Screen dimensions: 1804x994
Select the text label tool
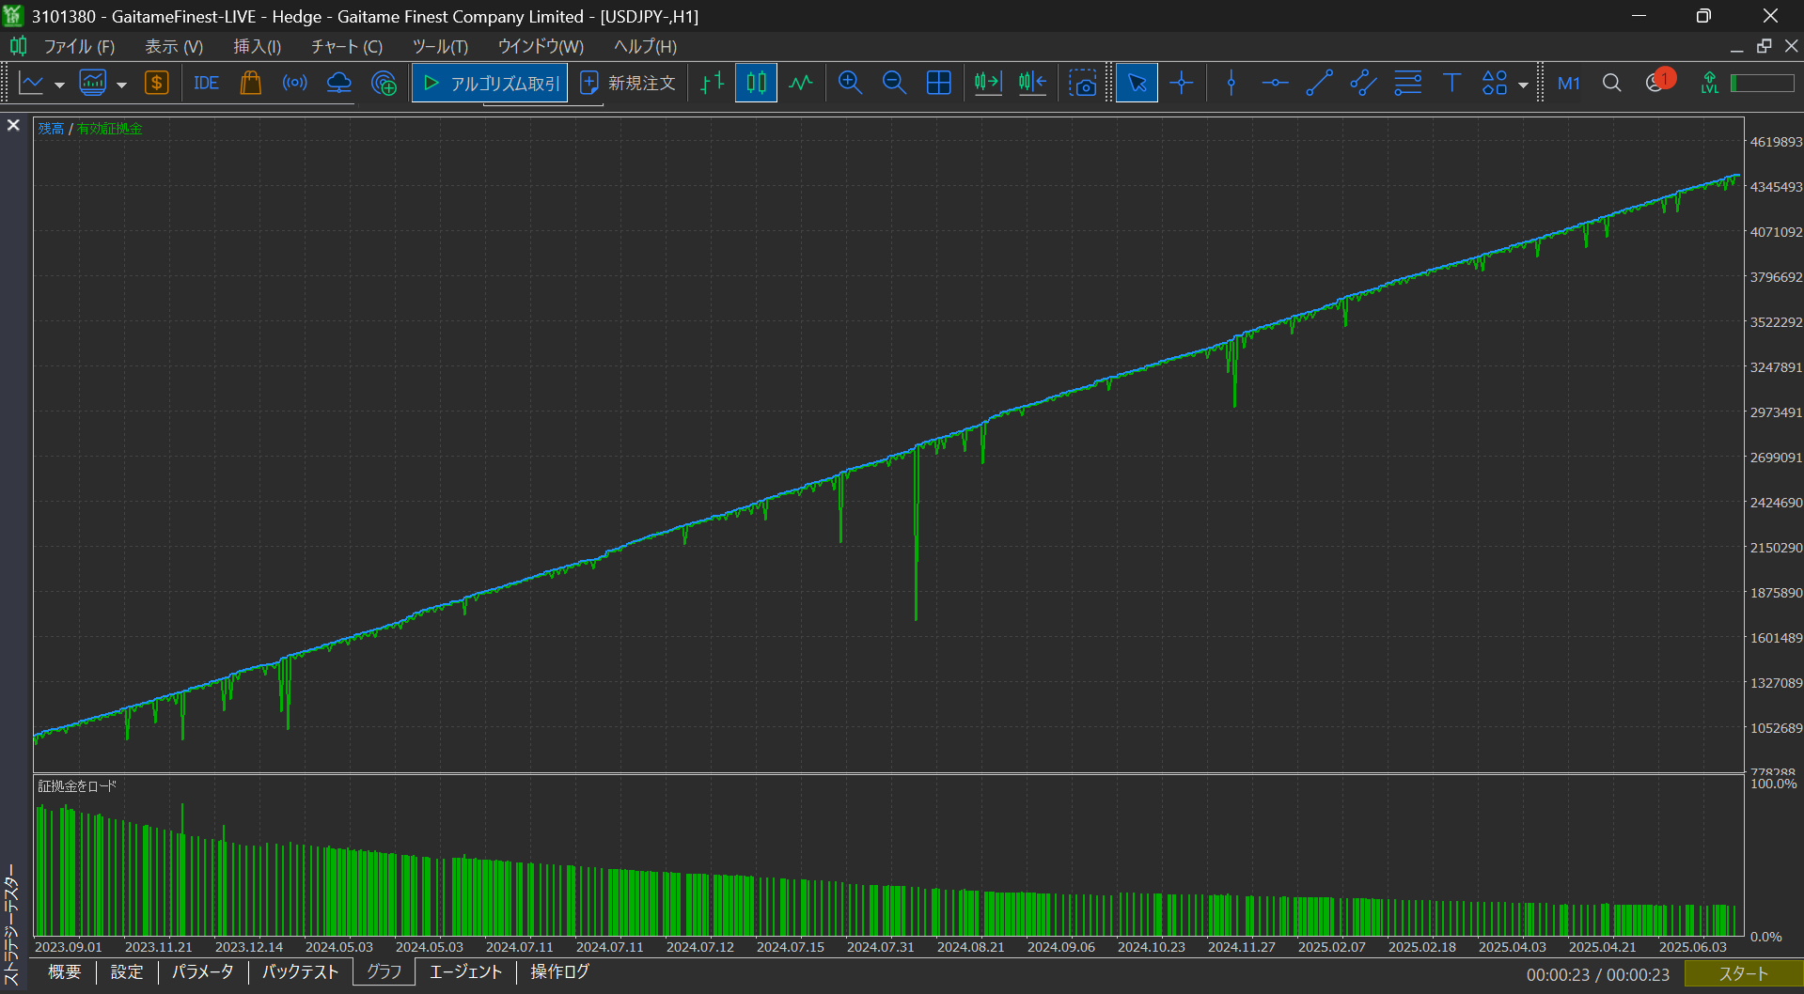[x=1451, y=84]
